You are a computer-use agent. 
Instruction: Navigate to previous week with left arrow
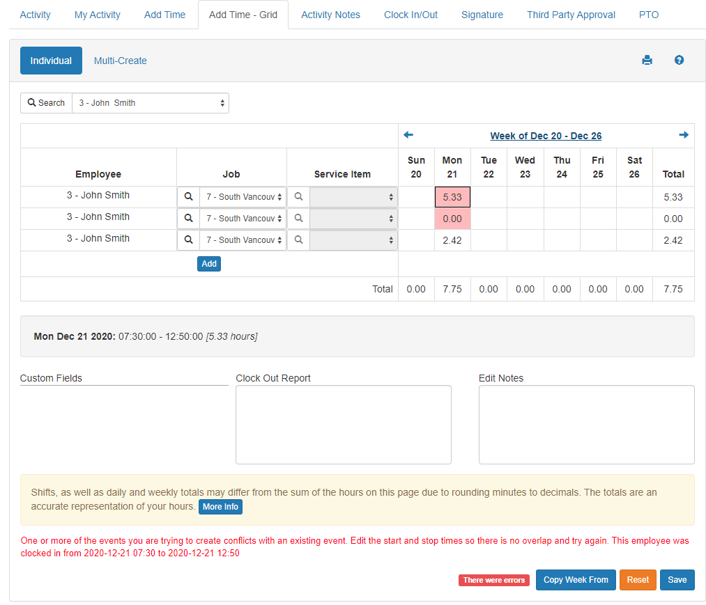408,134
